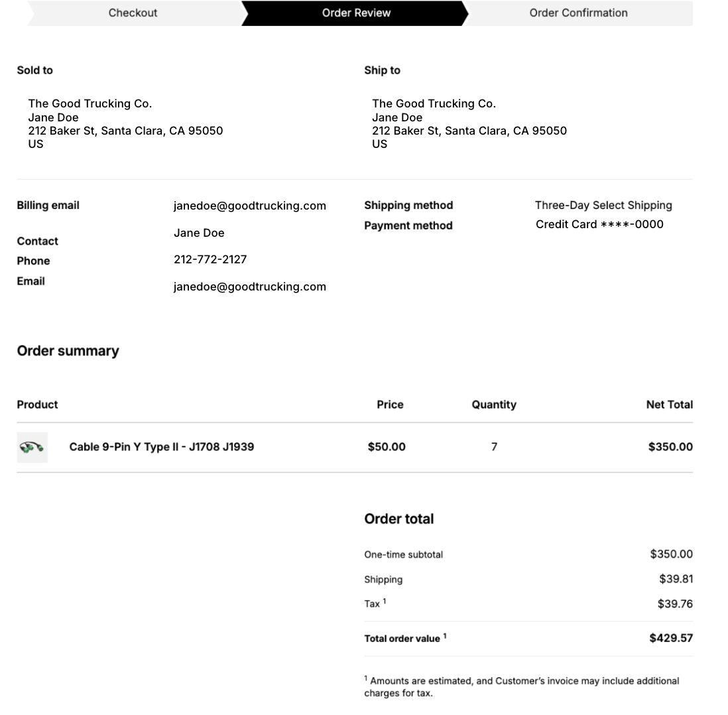Click the Tax footnote superscript
Viewport: 728px width, 715px height.
[385, 602]
